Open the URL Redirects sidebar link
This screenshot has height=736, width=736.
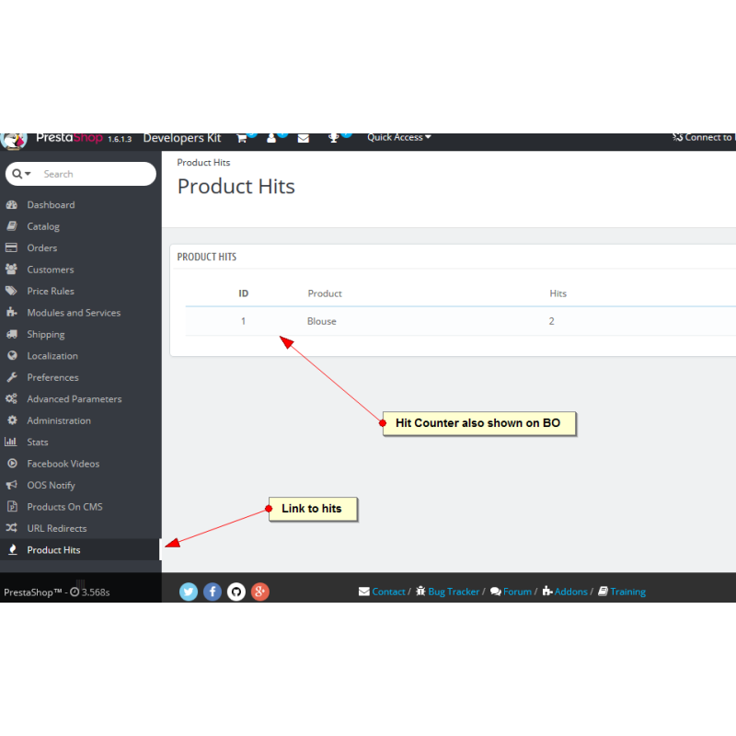coord(57,528)
